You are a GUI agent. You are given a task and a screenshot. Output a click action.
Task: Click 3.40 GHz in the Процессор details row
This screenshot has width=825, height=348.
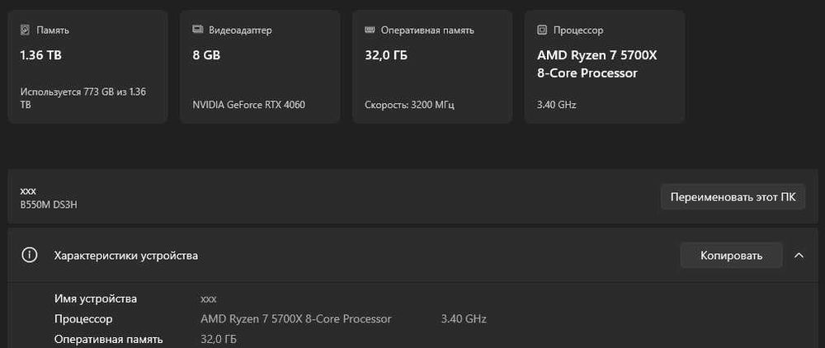coord(464,318)
